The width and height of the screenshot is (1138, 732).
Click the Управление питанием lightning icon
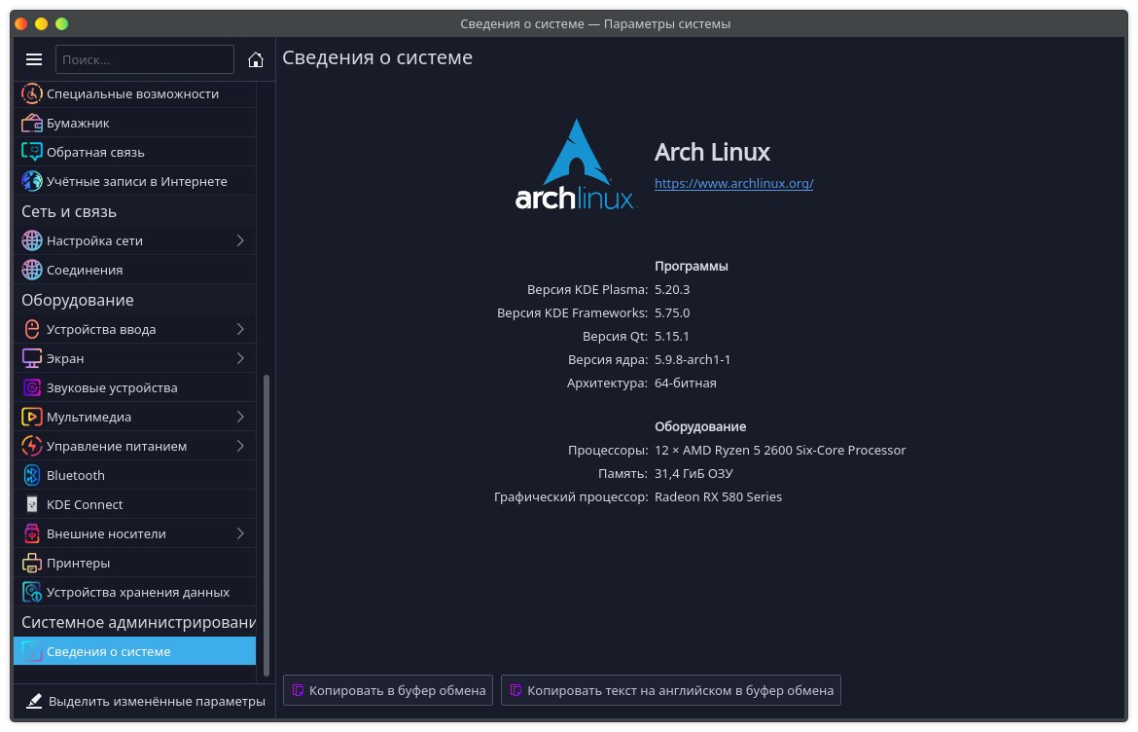click(31, 446)
